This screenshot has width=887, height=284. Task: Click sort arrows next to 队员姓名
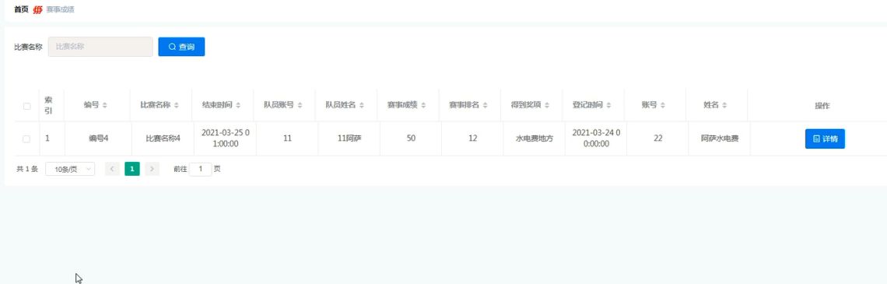tap(362, 105)
